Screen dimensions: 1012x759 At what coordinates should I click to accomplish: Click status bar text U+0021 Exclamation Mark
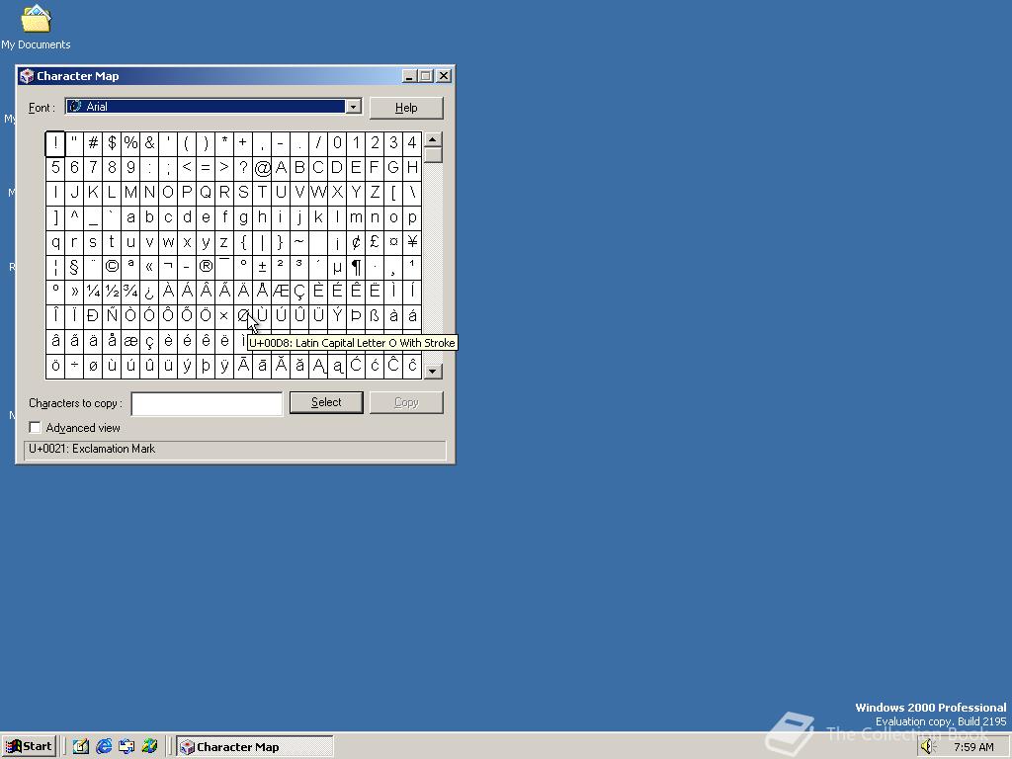(92, 449)
